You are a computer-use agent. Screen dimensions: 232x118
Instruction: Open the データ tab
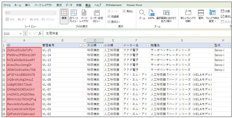click(69, 5)
